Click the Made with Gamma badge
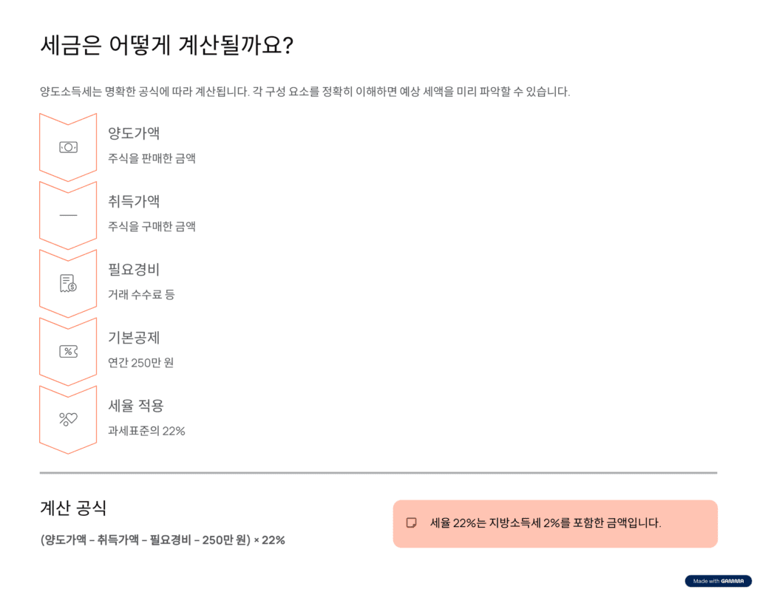Image resolution: width=757 pixels, height=592 pixels. point(718,581)
